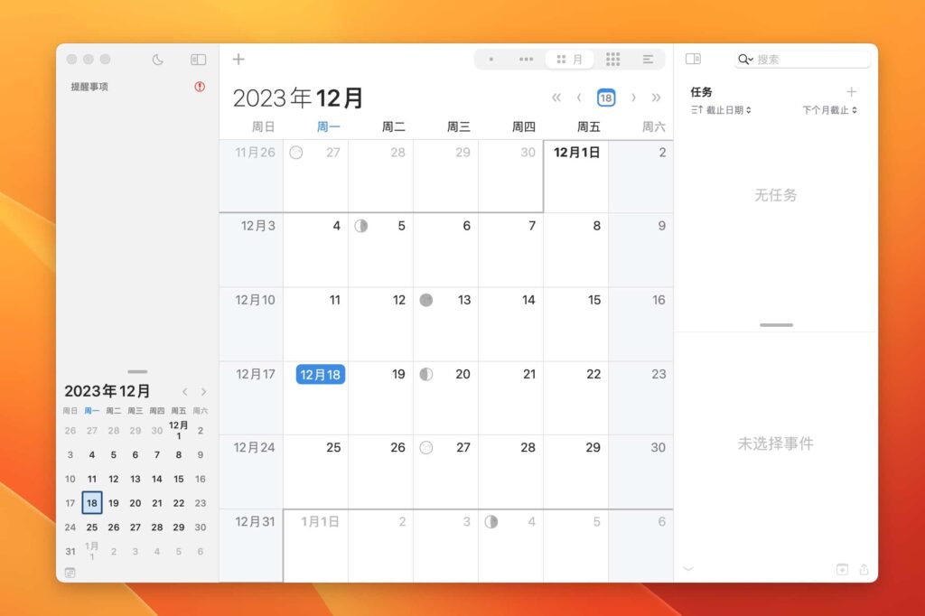The width and height of the screenshot is (925, 616).
Task: Collapse the reminders sidebar with the sidebar icon
Action: pos(197,59)
